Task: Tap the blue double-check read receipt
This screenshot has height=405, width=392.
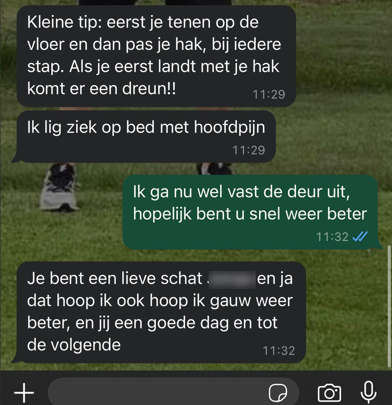Action: pos(360,237)
